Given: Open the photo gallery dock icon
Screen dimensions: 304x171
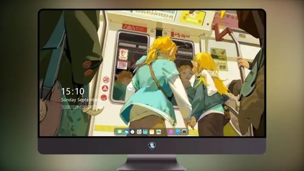Looking at the screenshot, I should click(x=158, y=132).
